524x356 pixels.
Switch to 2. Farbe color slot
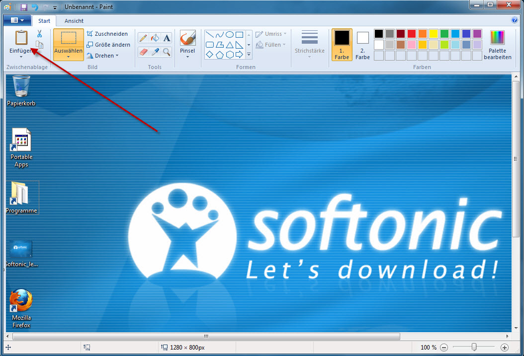[x=363, y=44]
